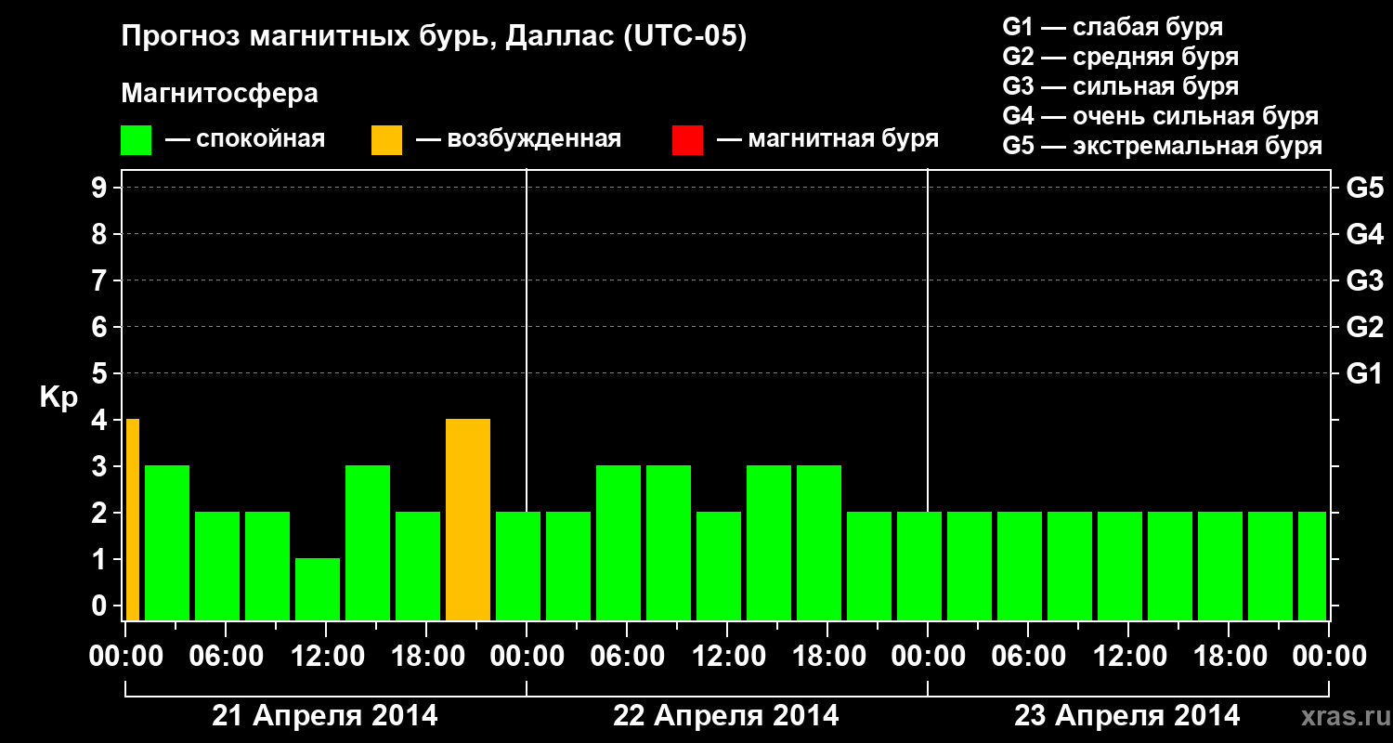Select the wide orange Kp 4 bar
This screenshot has width=1393, height=743.
pos(468,520)
